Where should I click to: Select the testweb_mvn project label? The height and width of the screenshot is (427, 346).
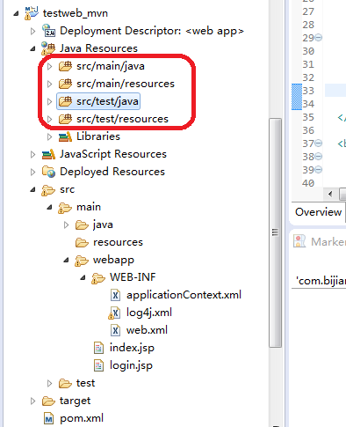76,13
